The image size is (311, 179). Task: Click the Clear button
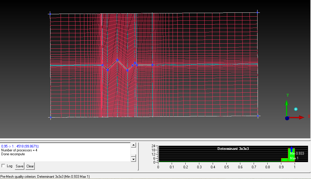point(30,166)
